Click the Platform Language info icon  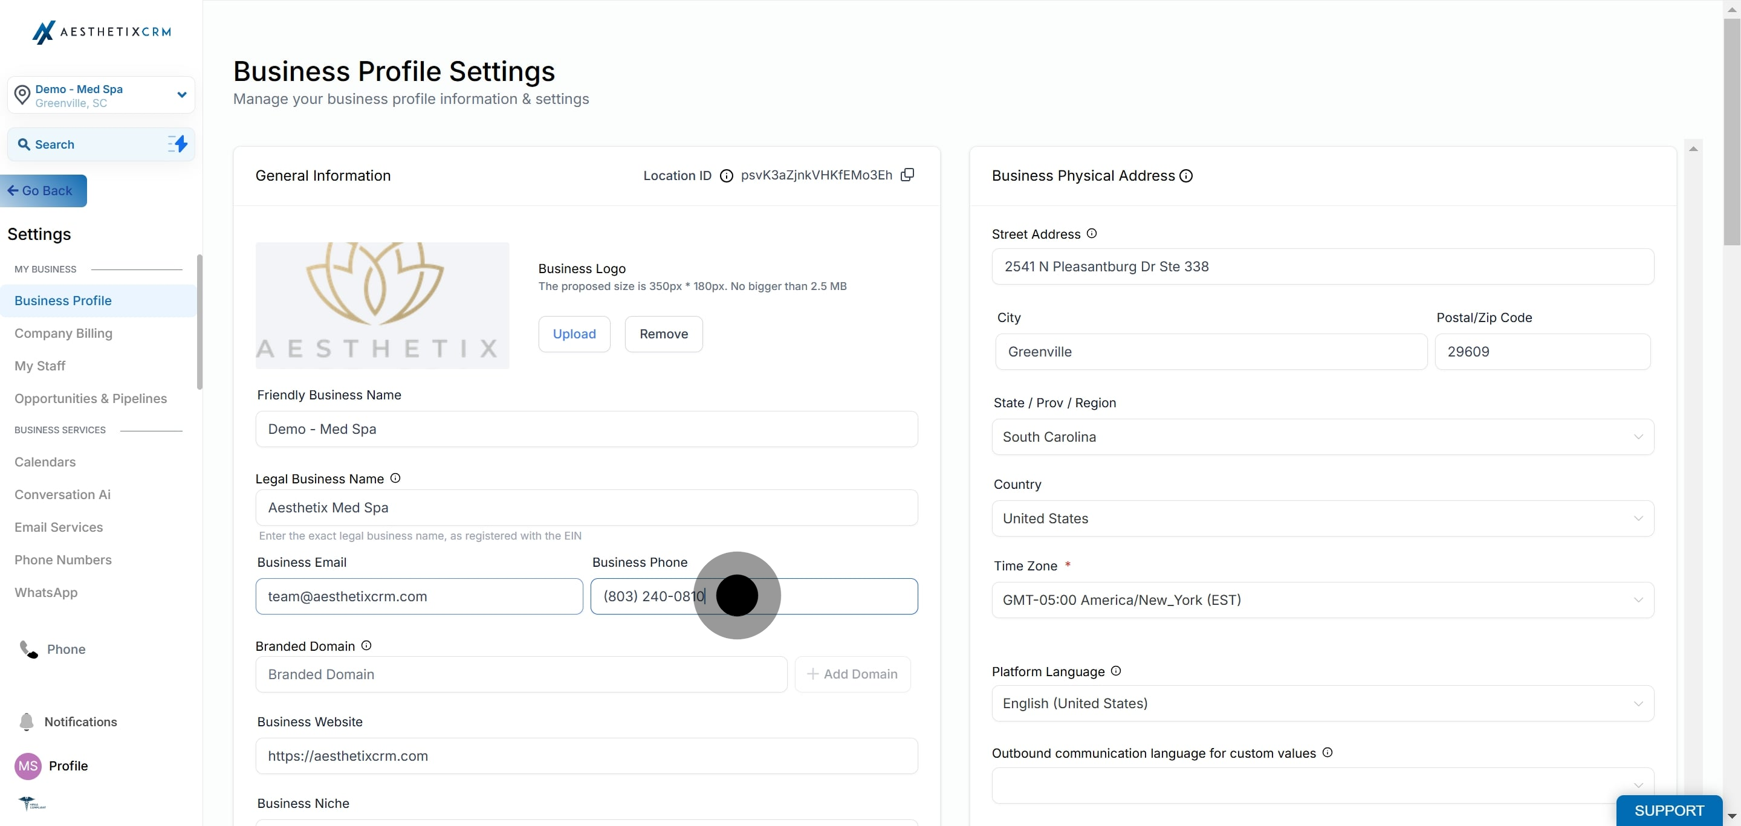click(1116, 671)
